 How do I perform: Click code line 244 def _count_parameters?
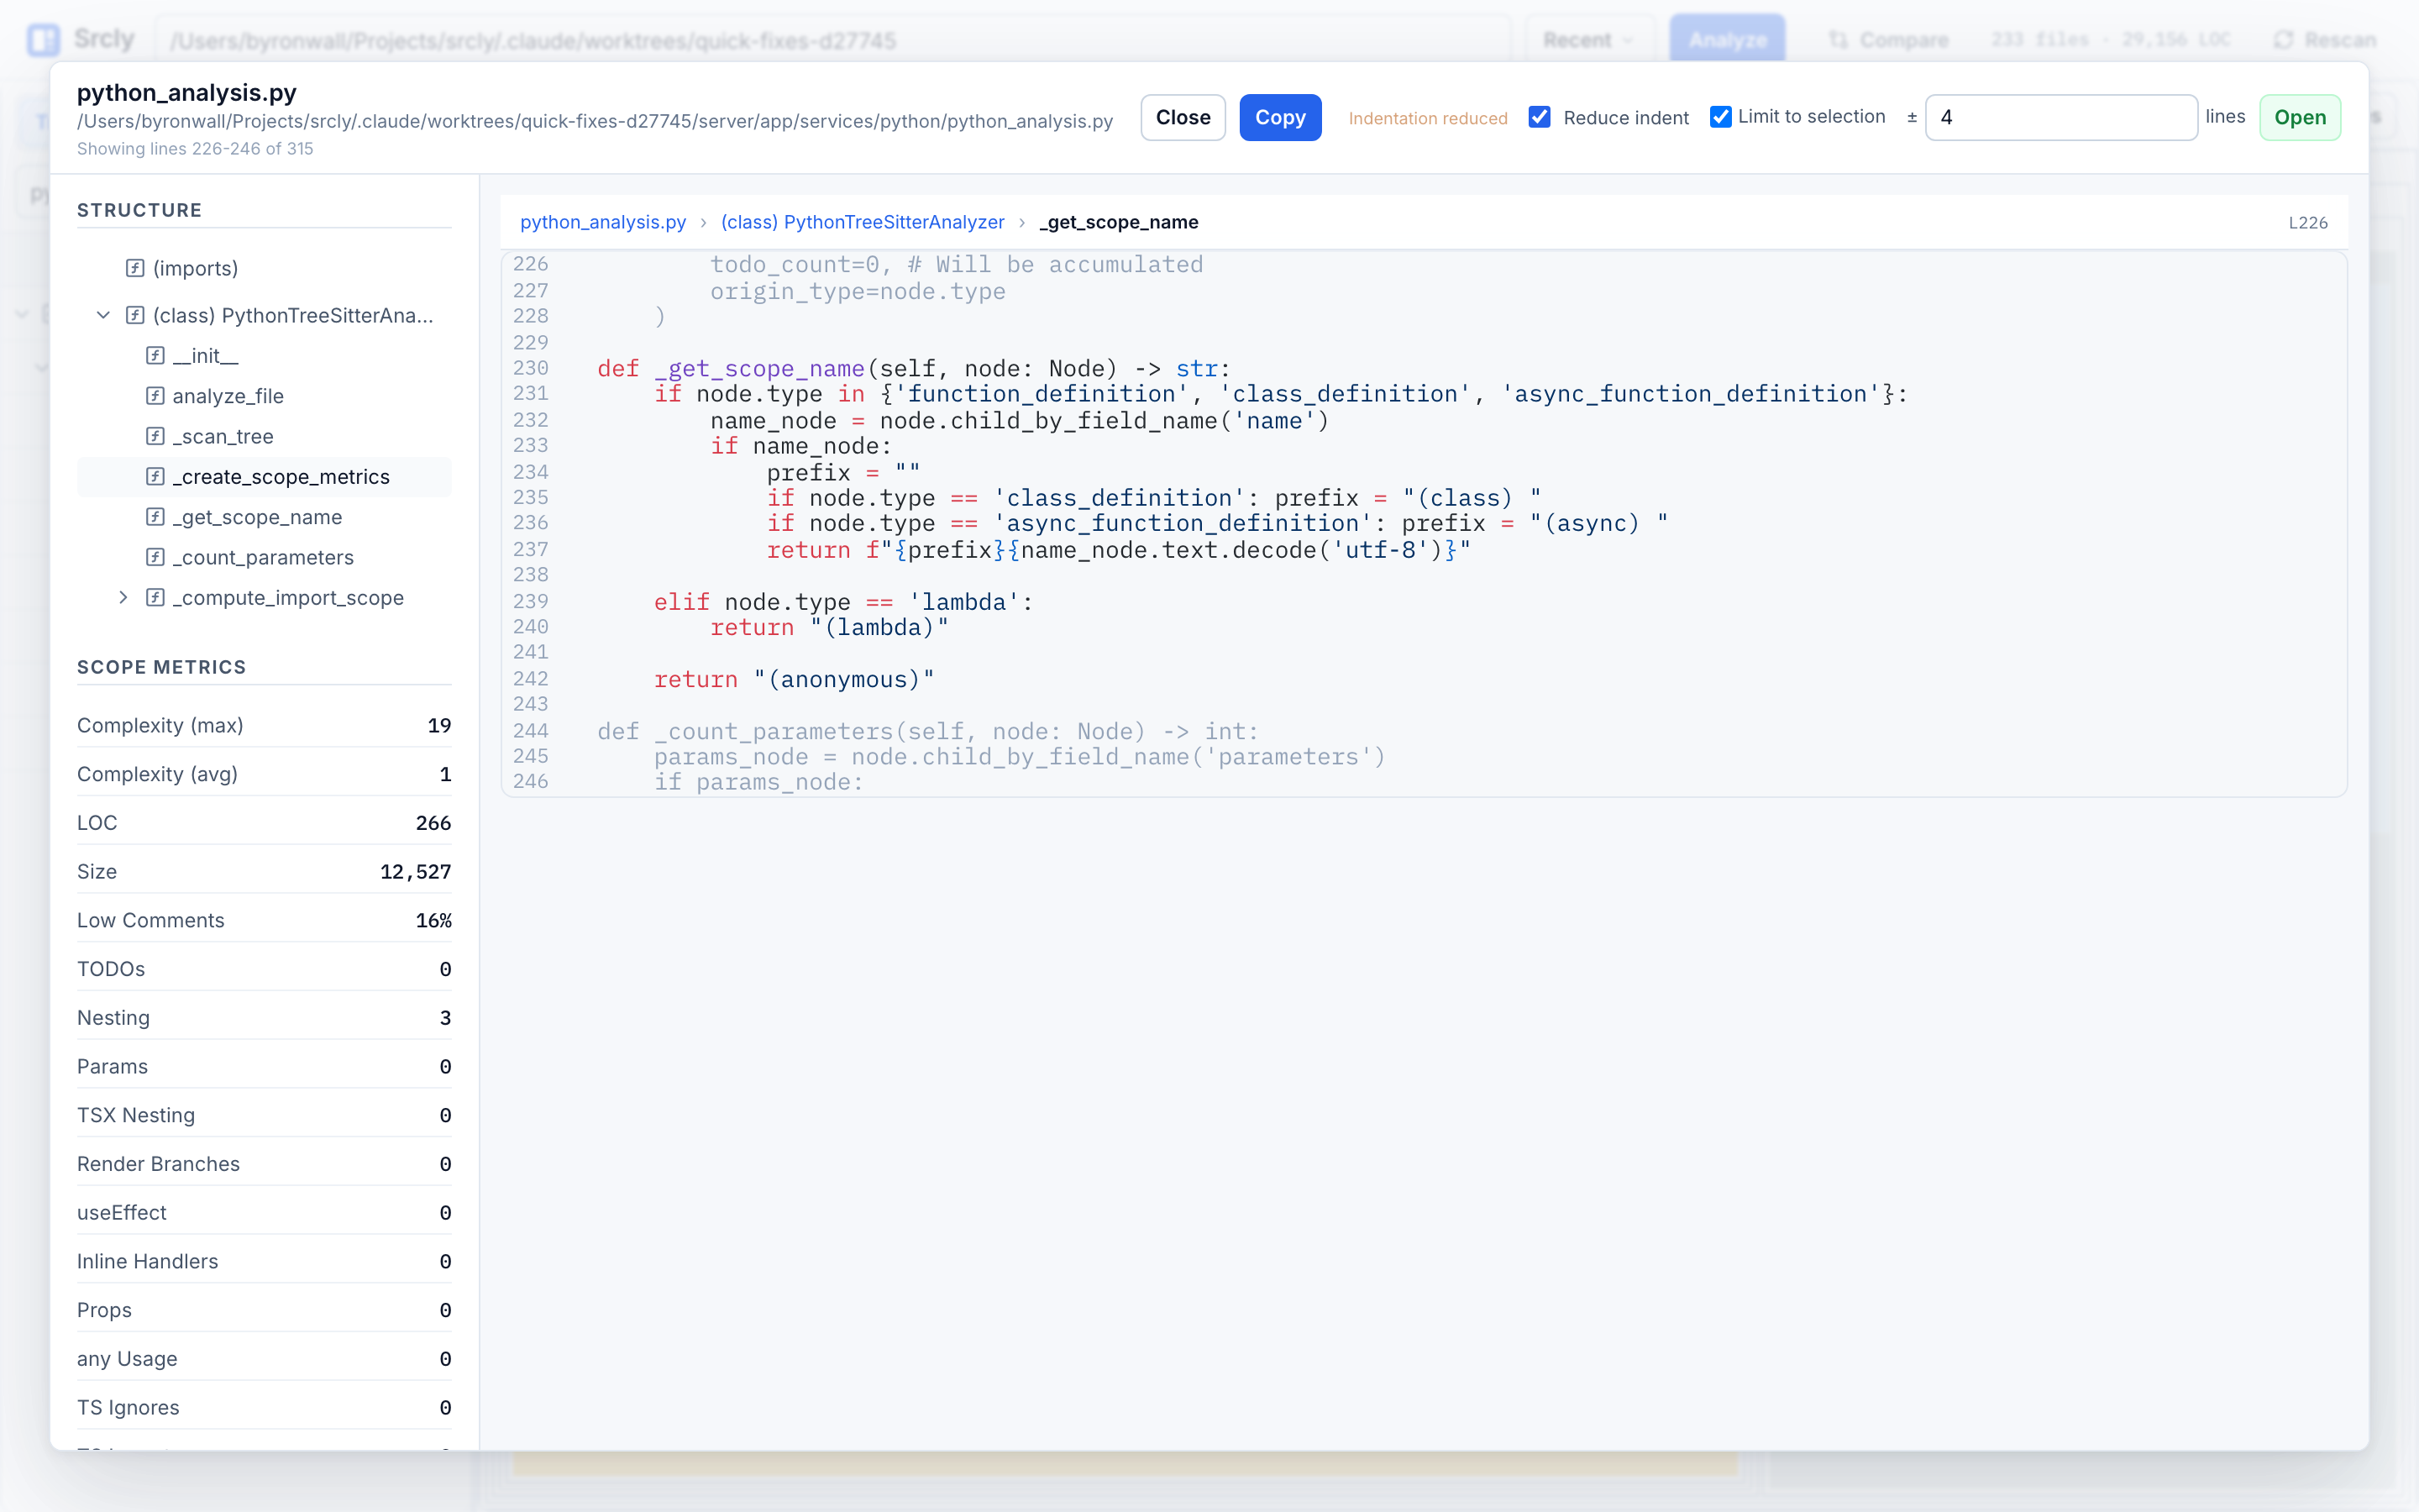pyautogui.click(x=926, y=731)
